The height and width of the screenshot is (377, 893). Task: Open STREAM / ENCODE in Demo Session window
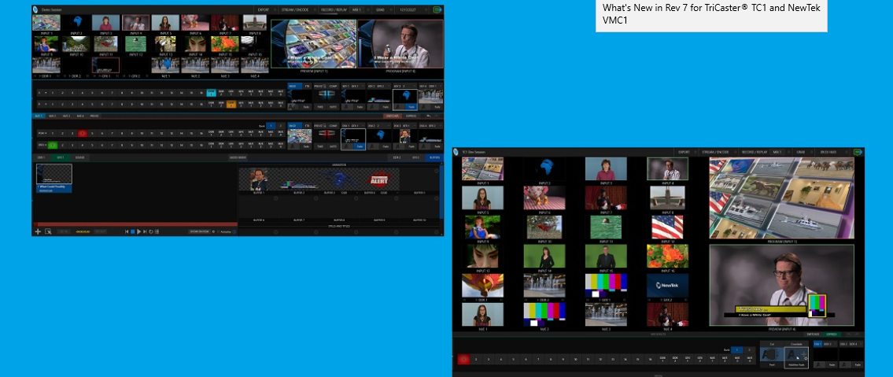tap(296, 9)
